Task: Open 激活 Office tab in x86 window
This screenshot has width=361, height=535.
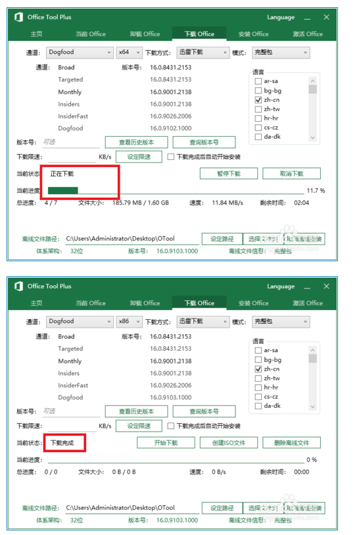Action: 308,303
